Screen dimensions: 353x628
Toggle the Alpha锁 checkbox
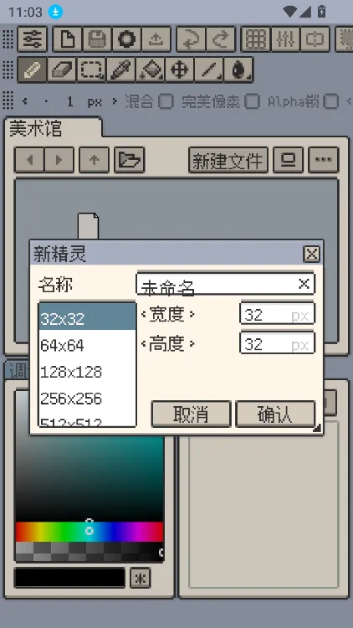click(330, 101)
